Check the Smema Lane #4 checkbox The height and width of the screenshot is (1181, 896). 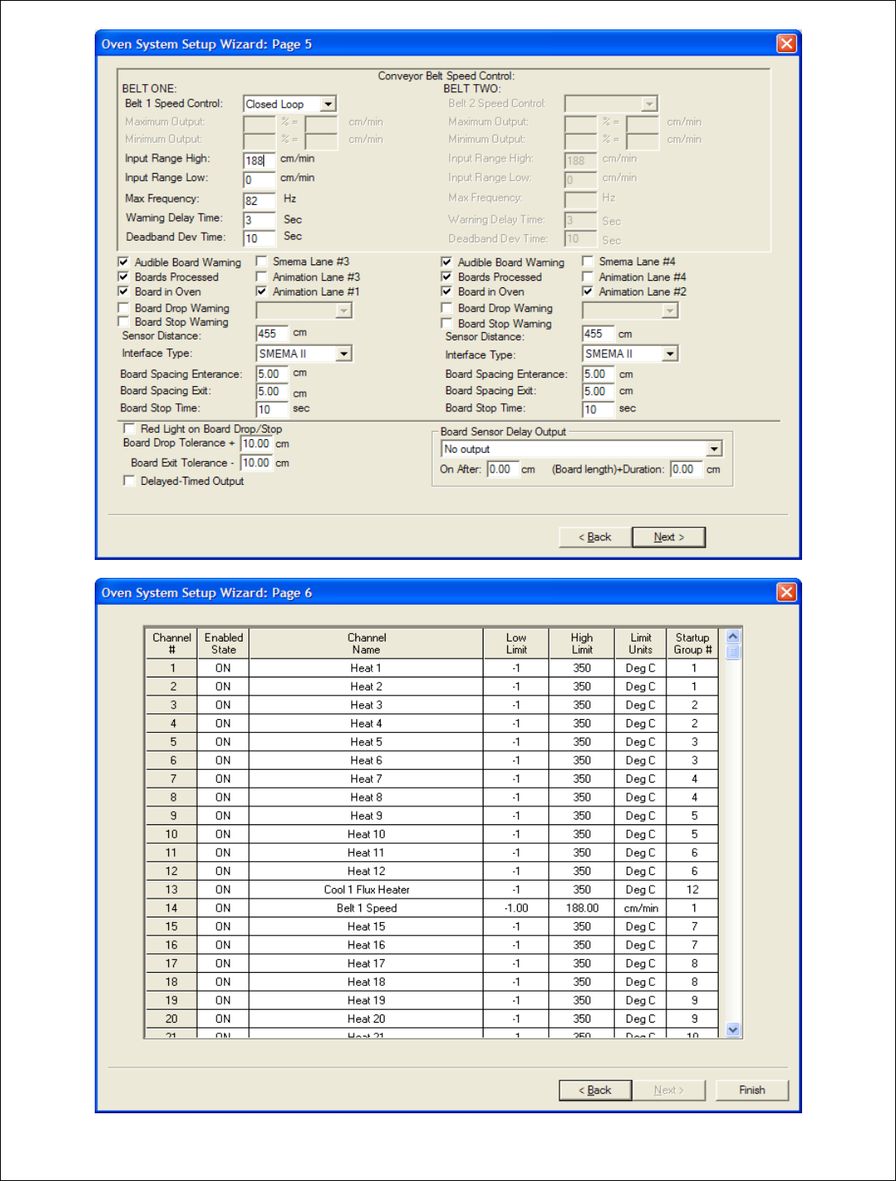pyautogui.click(x=587, y=261)
